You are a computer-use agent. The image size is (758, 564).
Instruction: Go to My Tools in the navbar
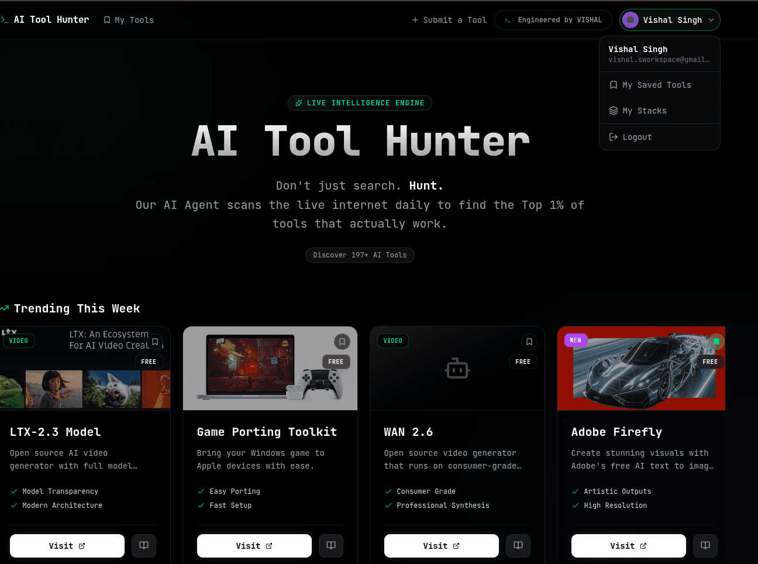click(x=129, y=20)
